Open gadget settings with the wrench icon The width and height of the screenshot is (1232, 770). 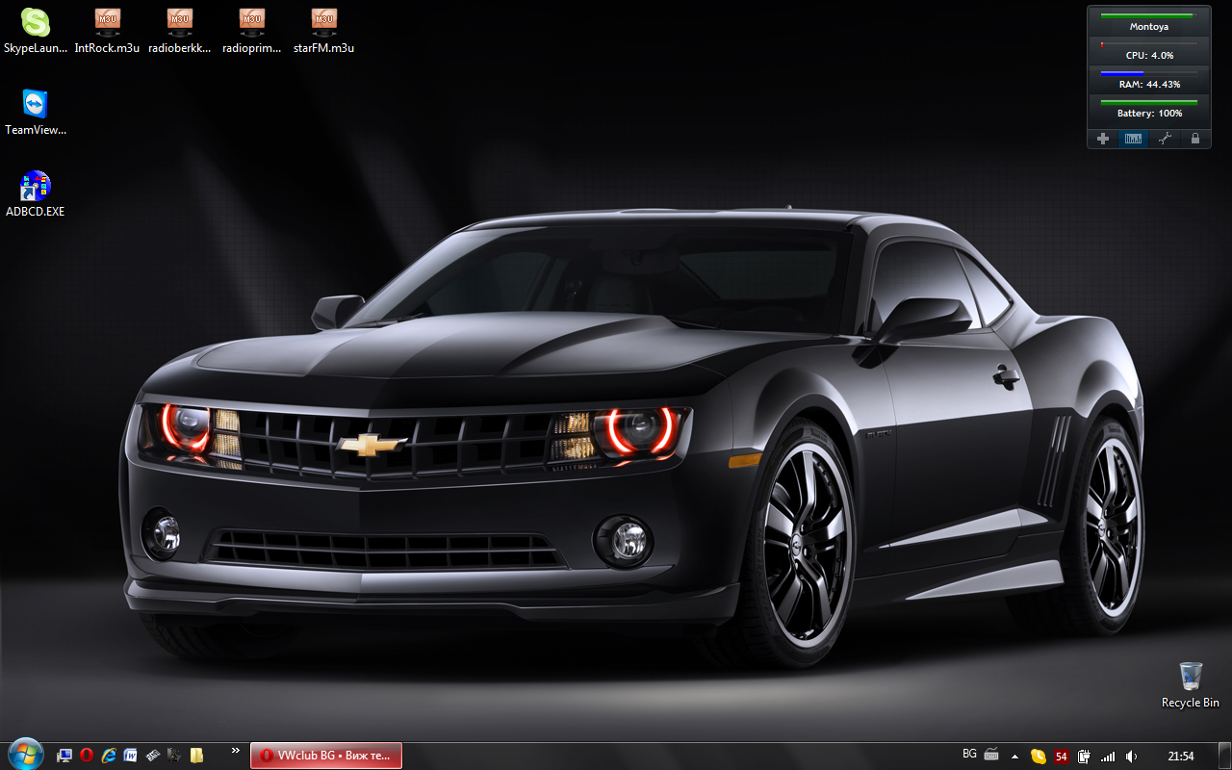[x=1165, y=139]
